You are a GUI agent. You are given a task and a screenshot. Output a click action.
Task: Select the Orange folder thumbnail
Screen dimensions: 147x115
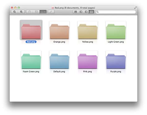tap(59, 30)
